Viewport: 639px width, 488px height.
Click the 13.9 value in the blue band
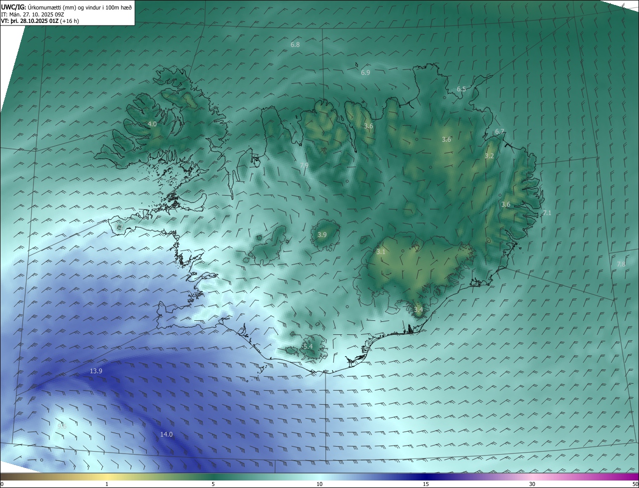(96, 371)
